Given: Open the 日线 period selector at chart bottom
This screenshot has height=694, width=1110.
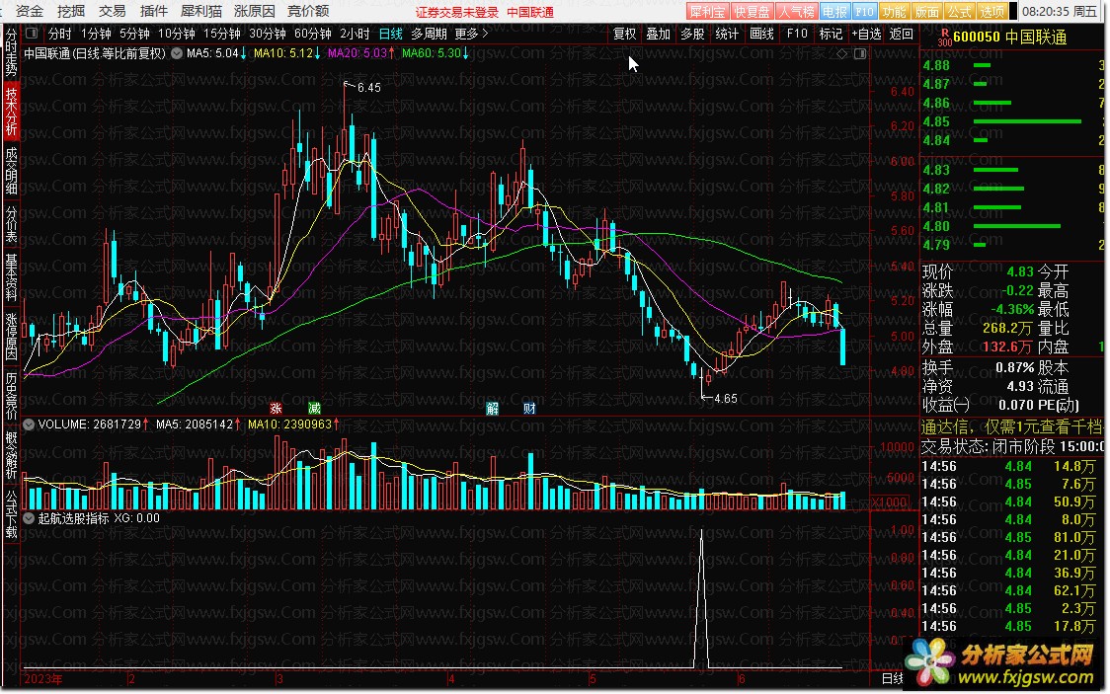Looking at the screenshot, I should pos(892,678).
